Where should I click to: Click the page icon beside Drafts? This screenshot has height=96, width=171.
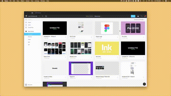click(26, 25)
